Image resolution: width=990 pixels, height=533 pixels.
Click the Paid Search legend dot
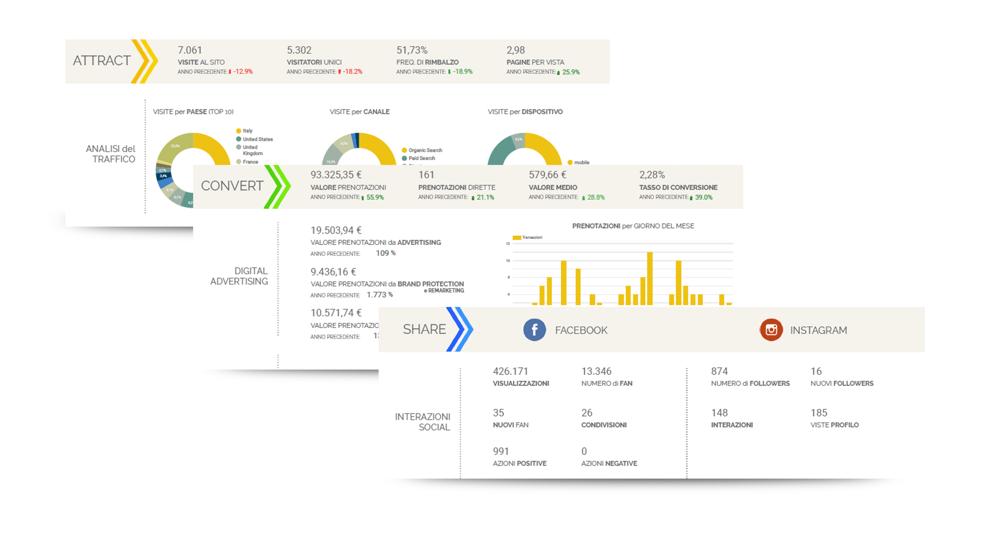(404, 158)
